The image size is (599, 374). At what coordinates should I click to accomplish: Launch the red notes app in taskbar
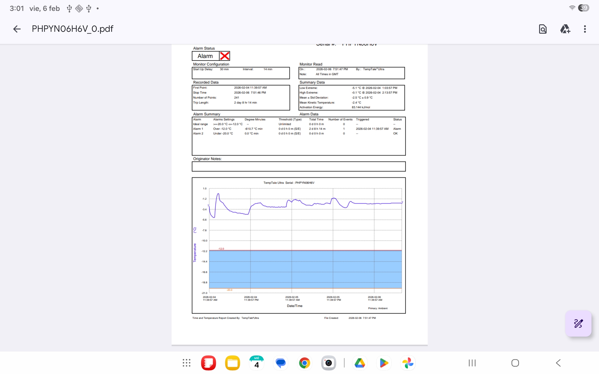coord(208,363)
